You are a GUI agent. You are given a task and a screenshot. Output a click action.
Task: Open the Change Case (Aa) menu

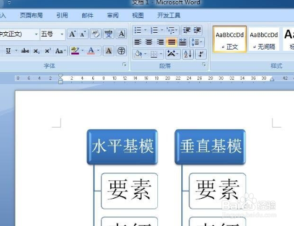pyautogui.click(x=60, y=51)
